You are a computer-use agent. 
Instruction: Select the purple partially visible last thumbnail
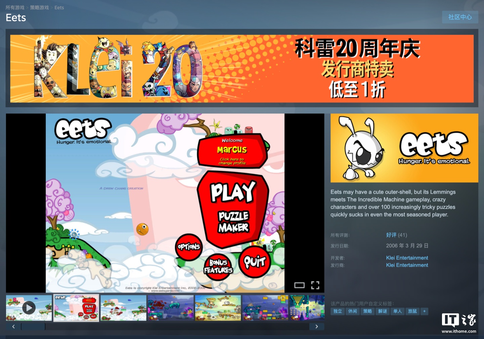click(x=307, y=308)
